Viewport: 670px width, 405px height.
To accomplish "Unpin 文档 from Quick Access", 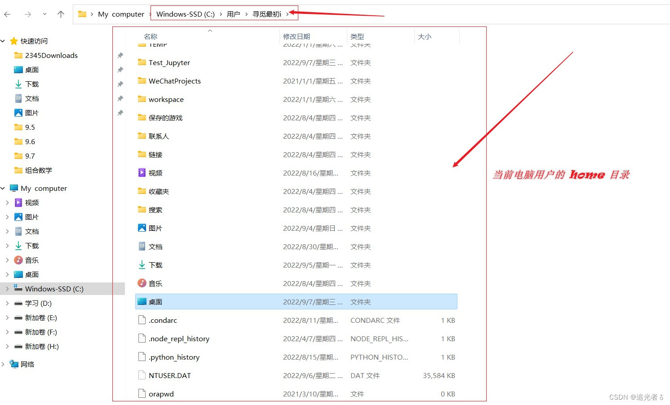I will pos(120,98).
